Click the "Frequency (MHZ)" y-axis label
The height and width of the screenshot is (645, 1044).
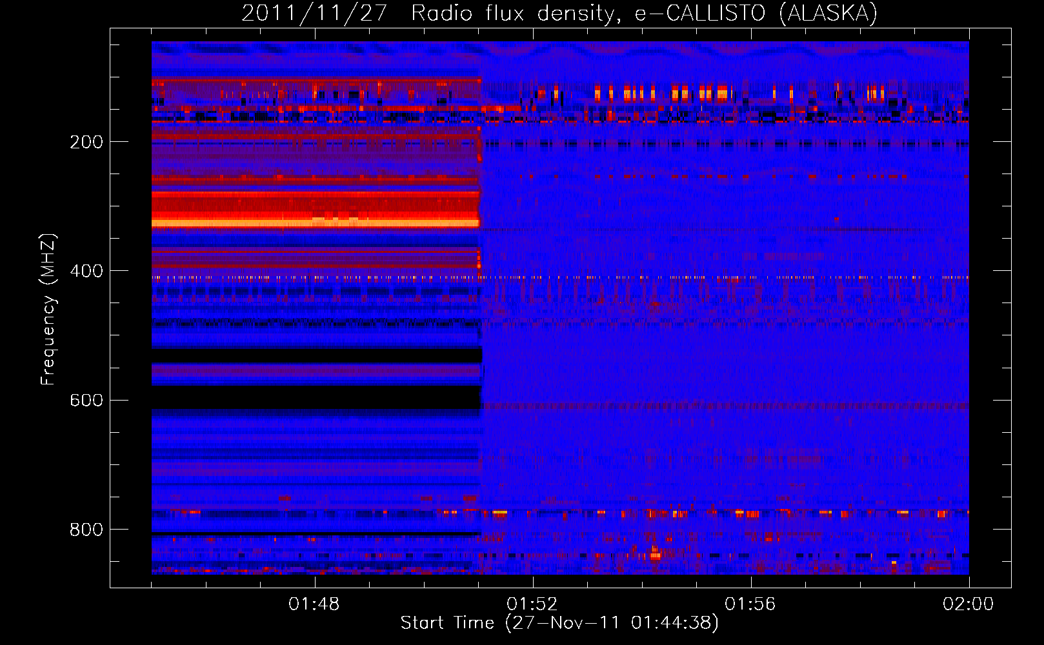pos(48,310)
